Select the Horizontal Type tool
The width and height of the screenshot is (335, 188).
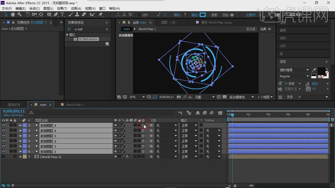tap(63, 15)
